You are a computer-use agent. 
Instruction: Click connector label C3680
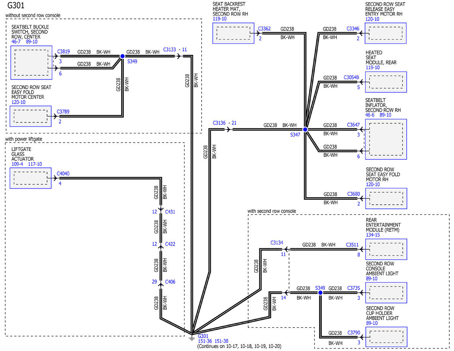pos(354,194)
